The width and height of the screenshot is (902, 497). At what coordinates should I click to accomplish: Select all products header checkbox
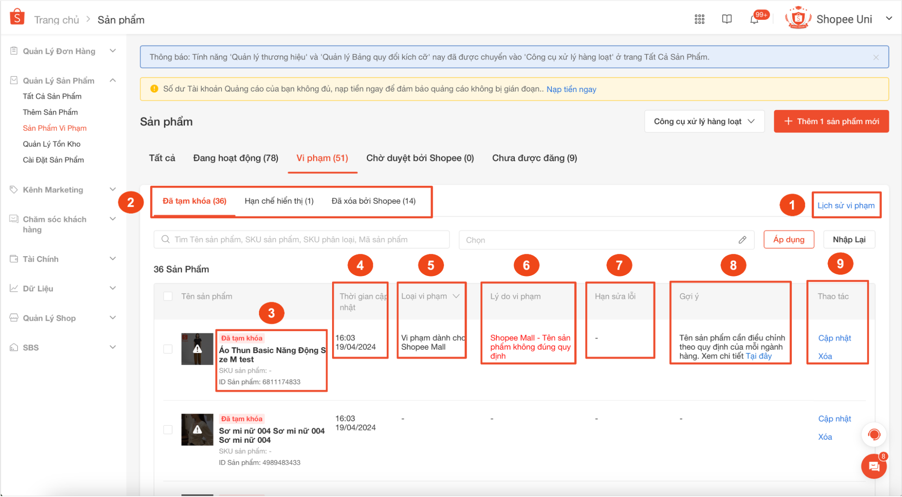(x=168, y=296)
